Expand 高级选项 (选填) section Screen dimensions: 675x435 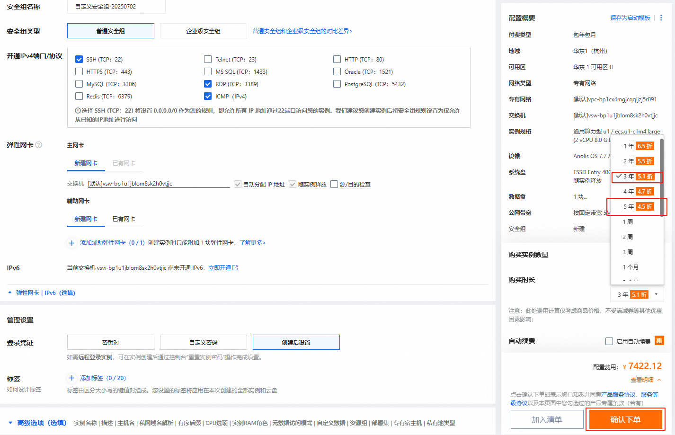(38, 423)
